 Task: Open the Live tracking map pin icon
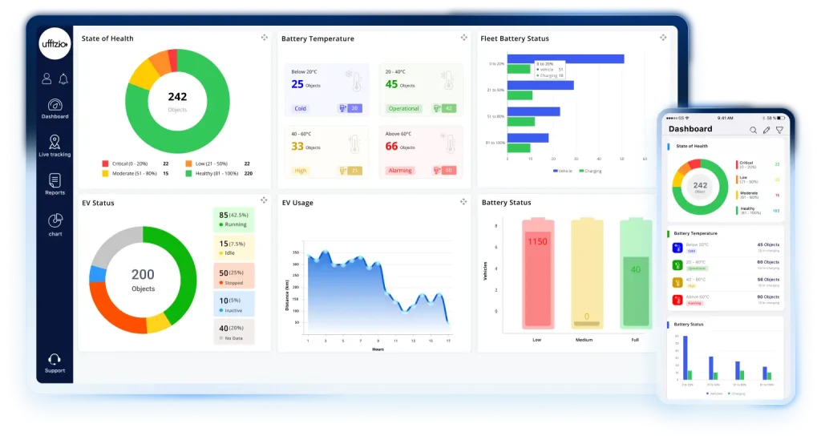(55, 143)
